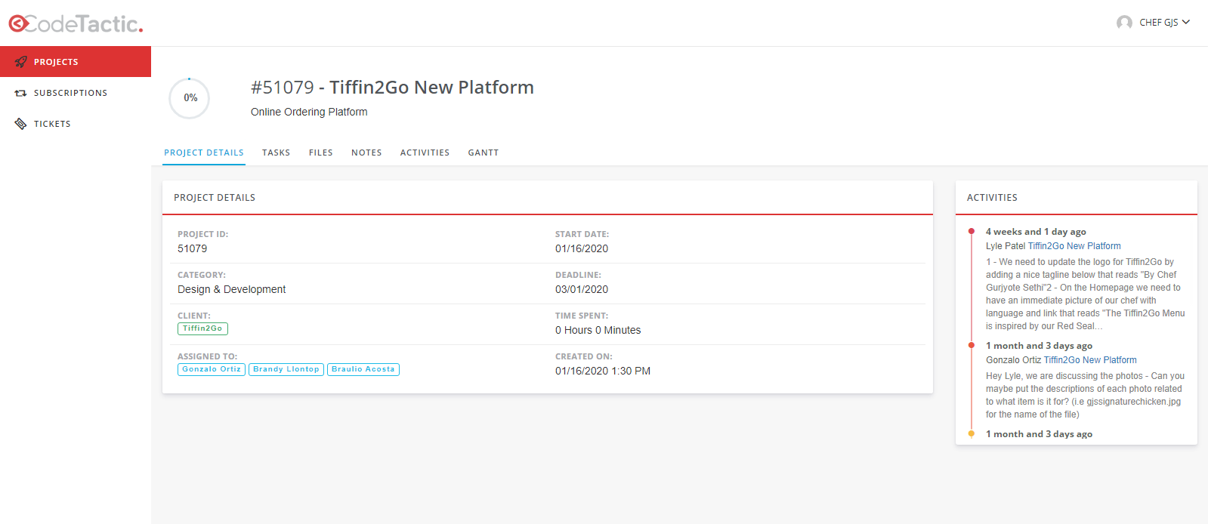The width and height of the screenshot is (1208, 524).
Task: Click the project ID value 51079
Action: tap(192, 248)
